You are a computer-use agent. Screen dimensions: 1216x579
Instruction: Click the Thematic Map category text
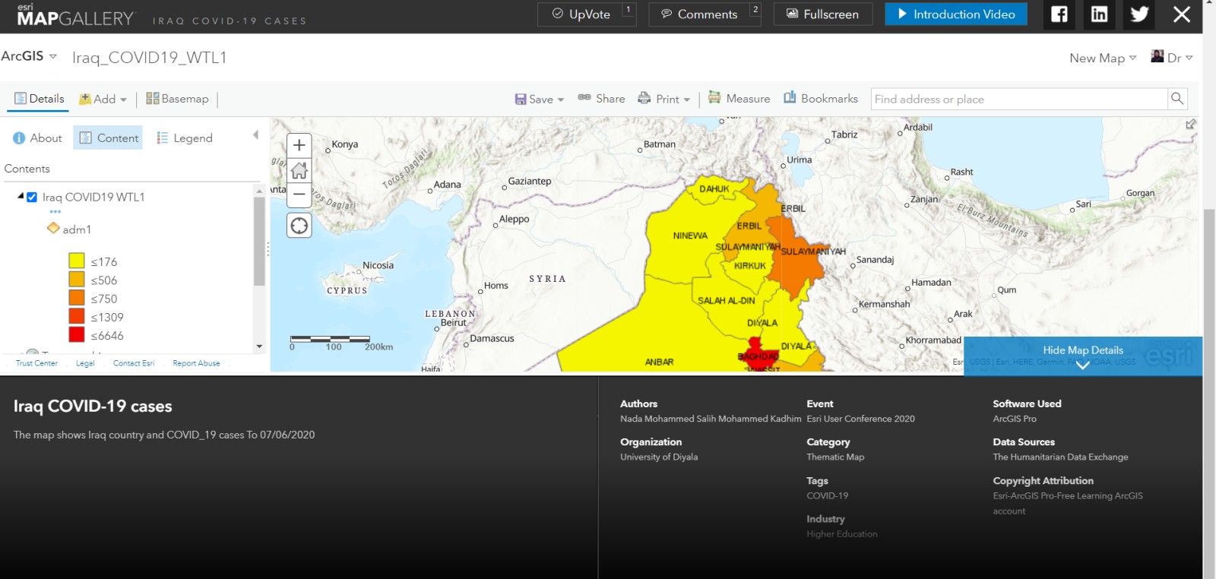point(835,457)
